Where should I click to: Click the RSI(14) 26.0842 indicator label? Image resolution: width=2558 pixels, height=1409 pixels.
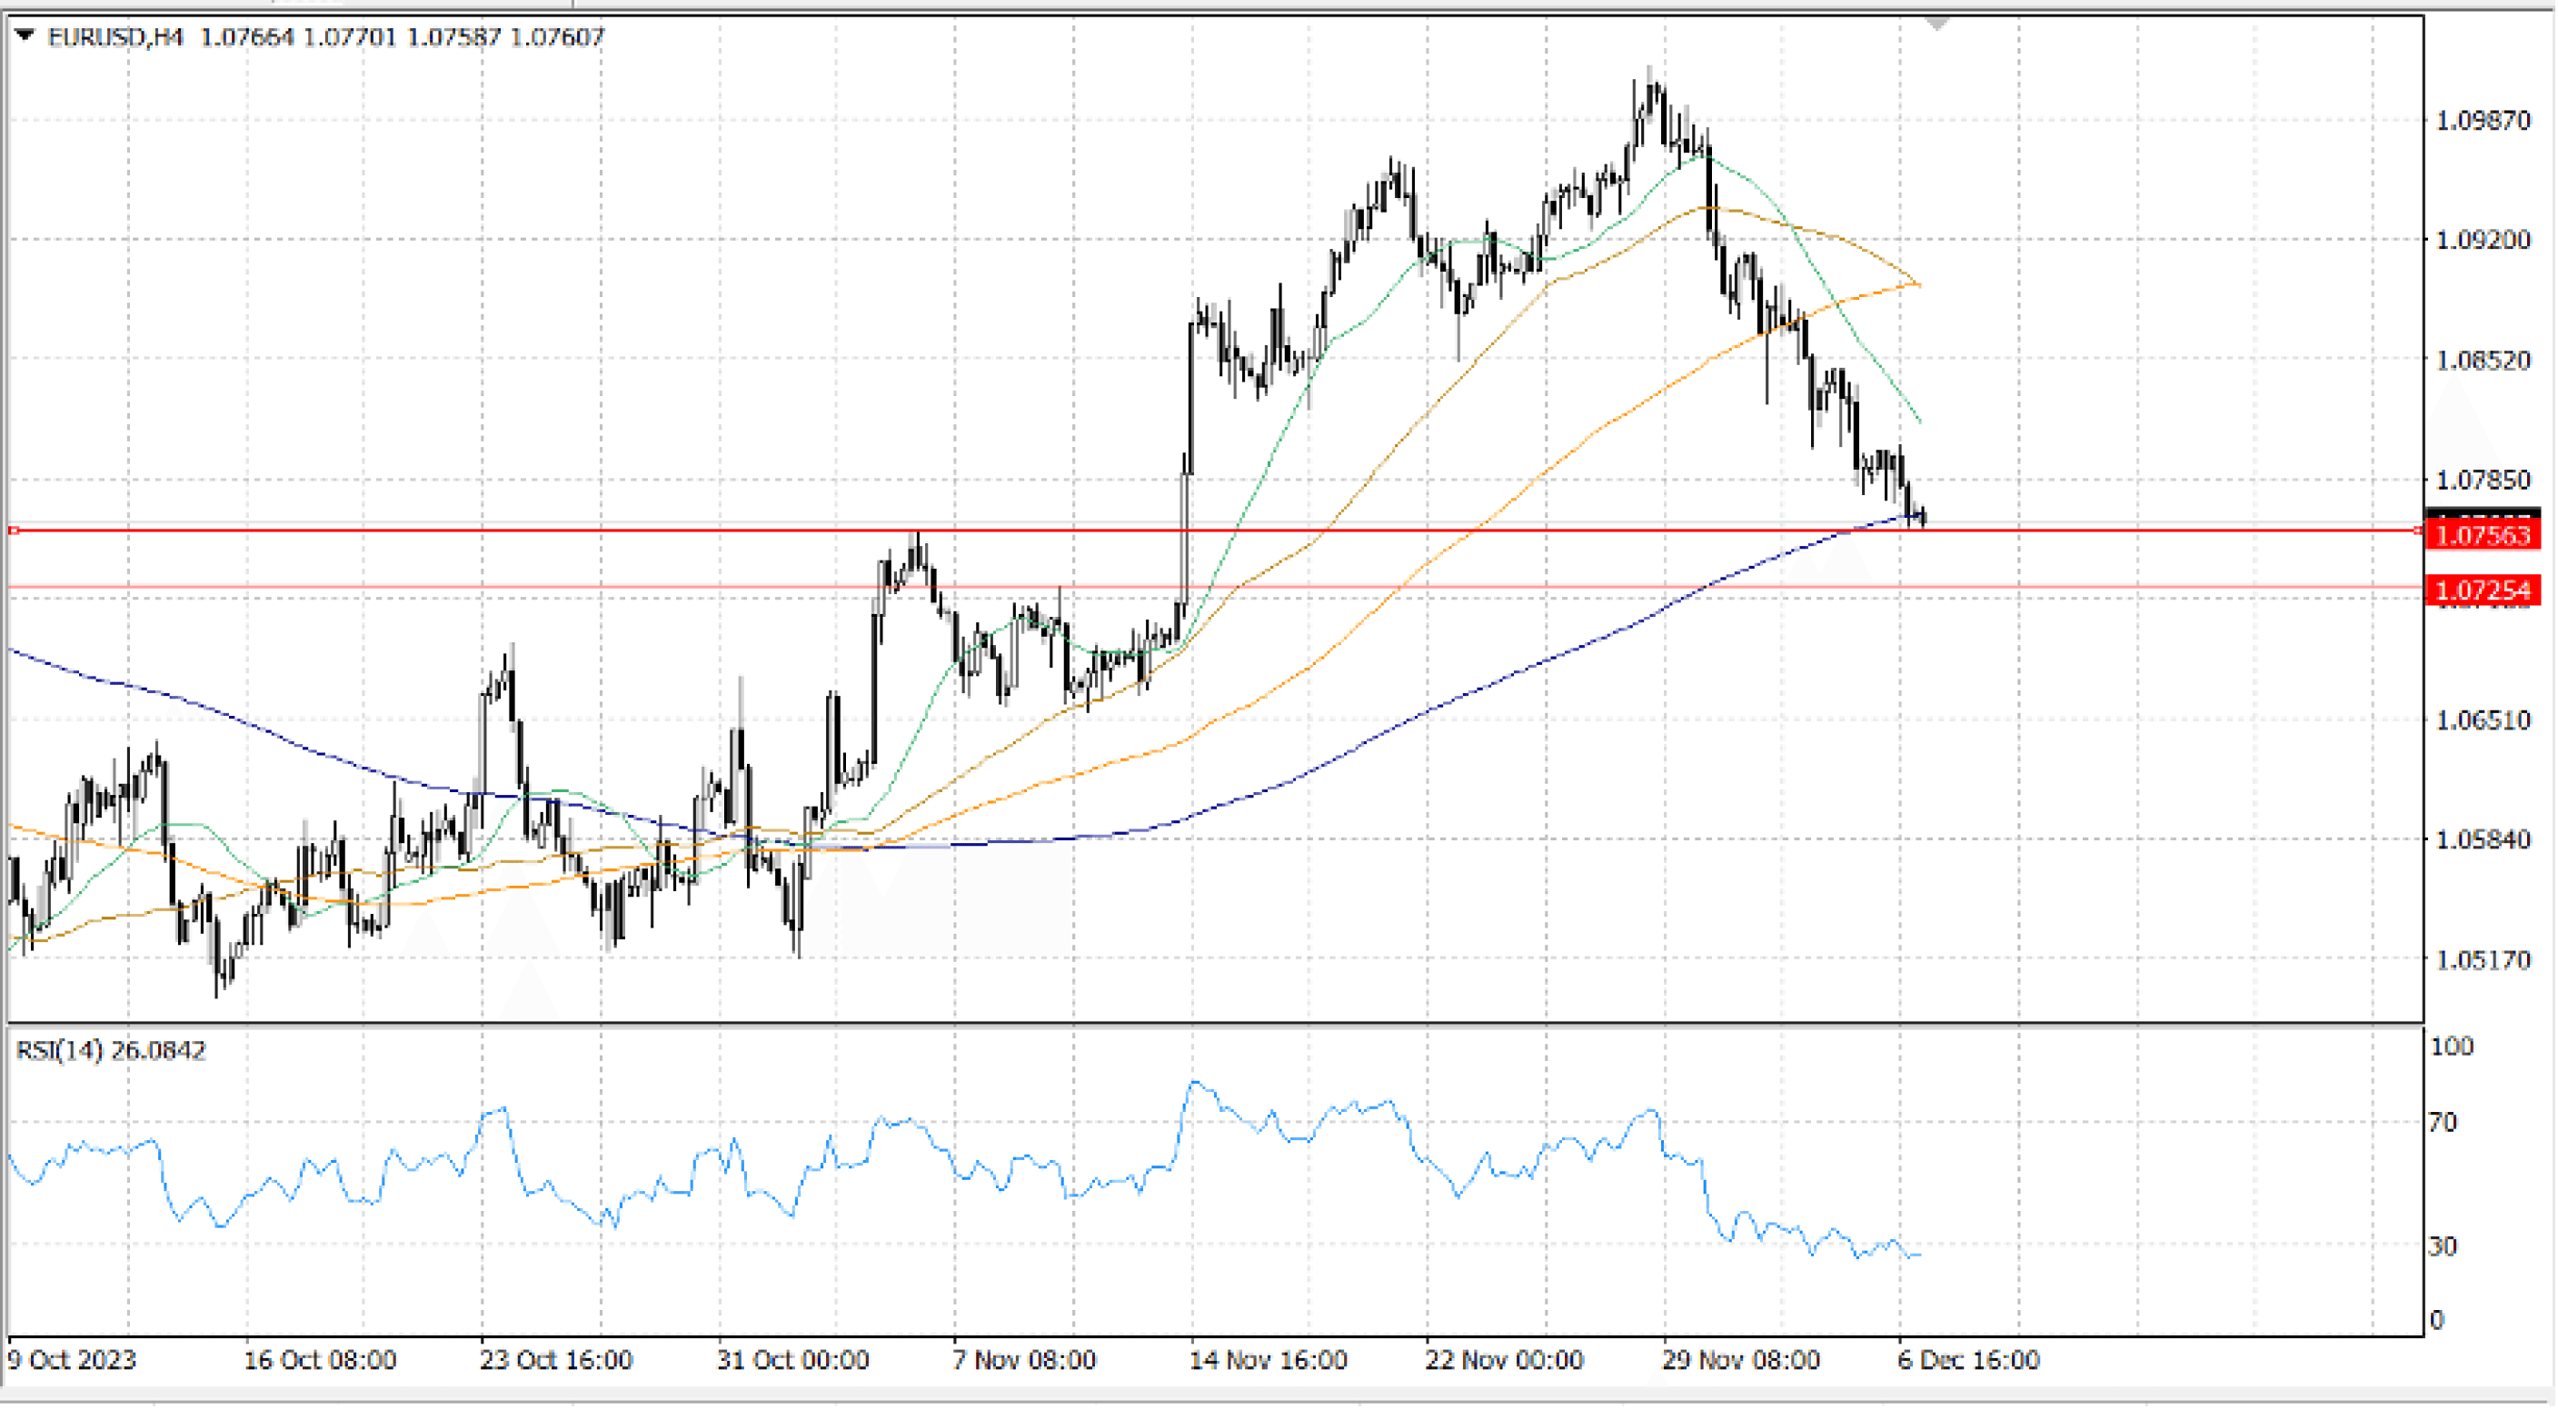[x=111, y=1050]
